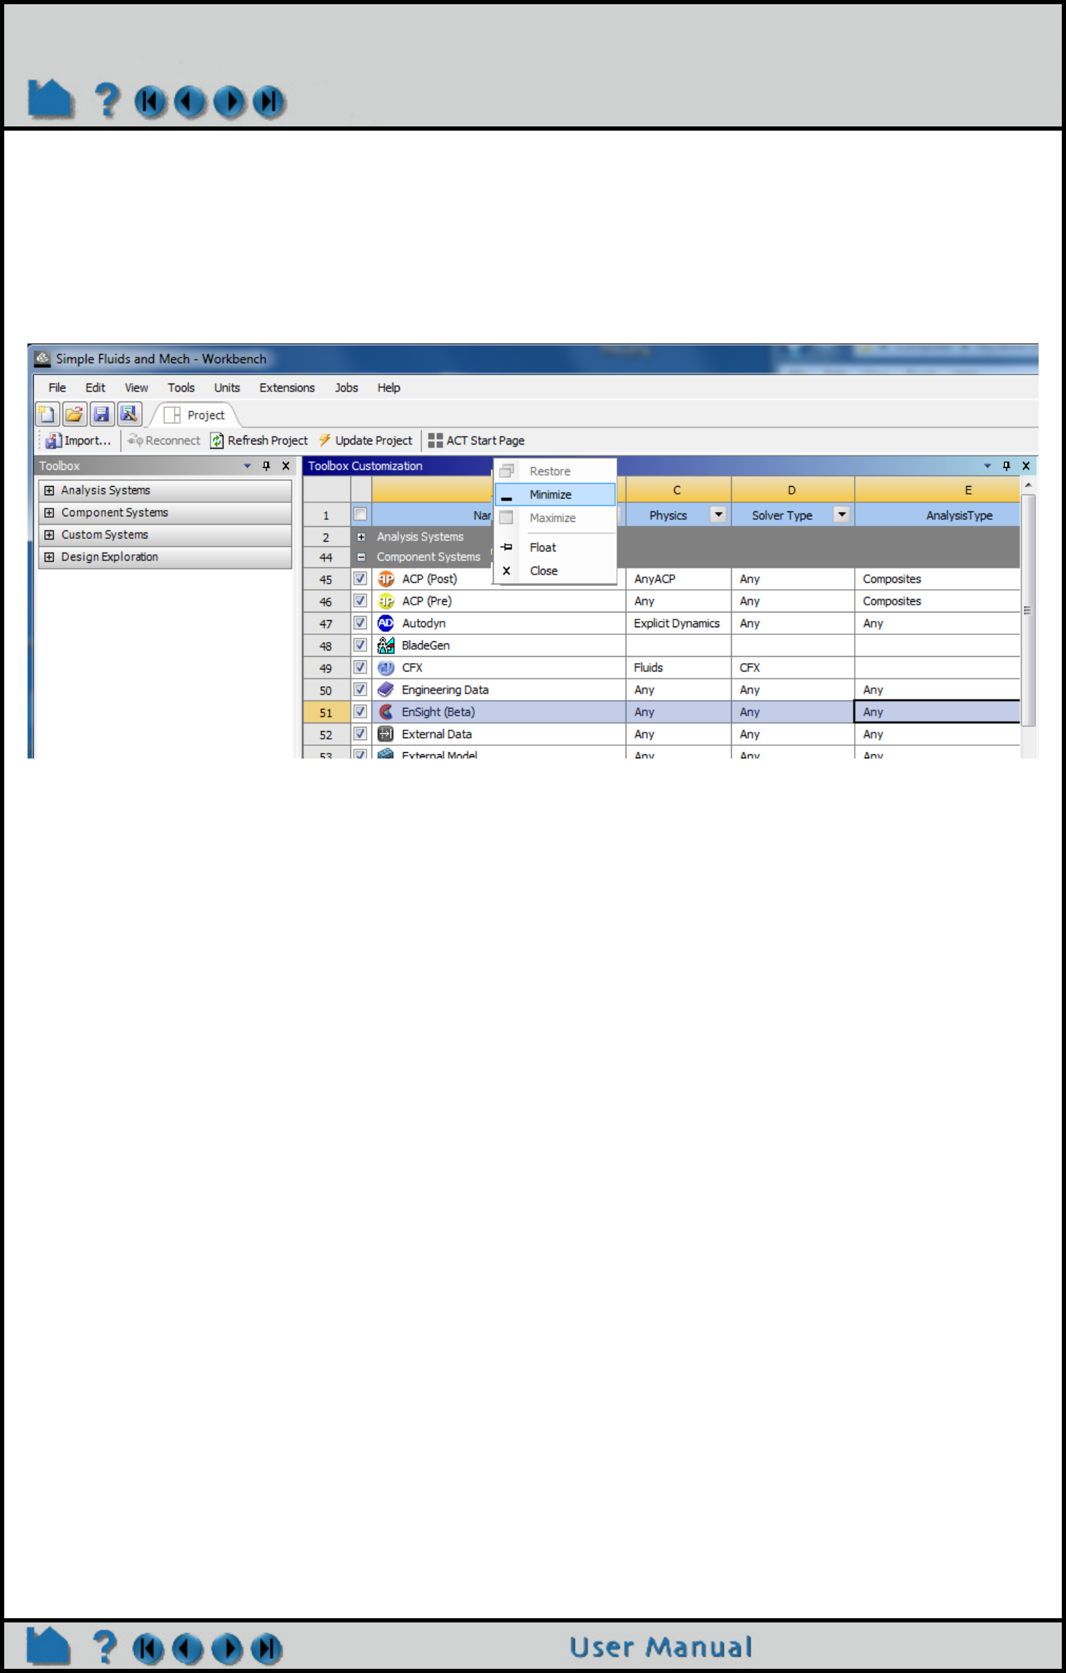Expand Custom Systems in the Toolbox tree
This screenshot has width=1066, height=1673.
coord(49,534)
